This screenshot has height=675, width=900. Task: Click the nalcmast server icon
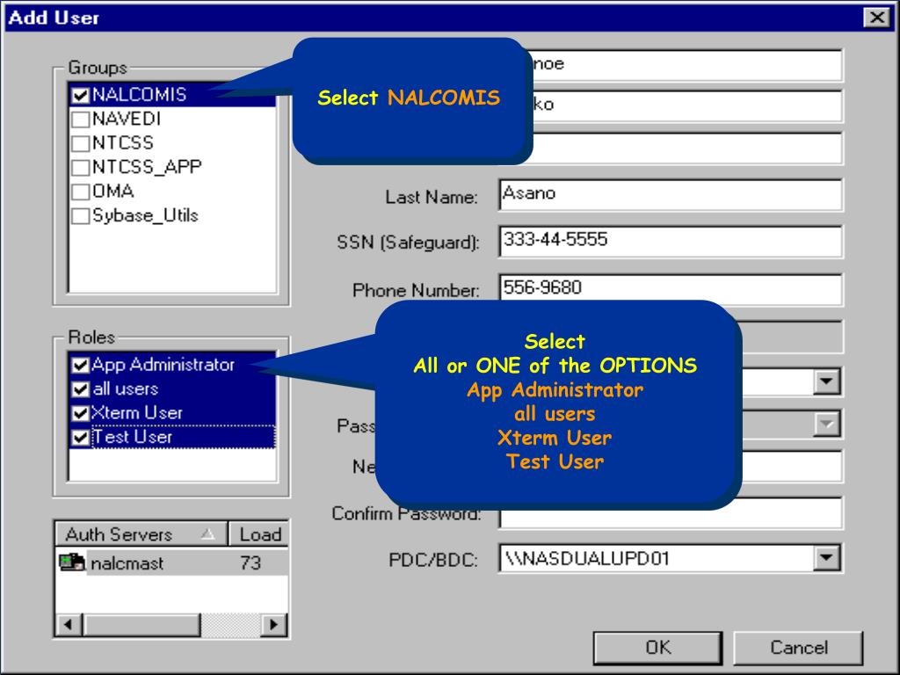[x=72, y=562]
